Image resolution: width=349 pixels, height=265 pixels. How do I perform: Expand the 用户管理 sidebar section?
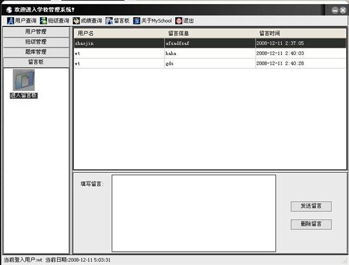[36, 32]
